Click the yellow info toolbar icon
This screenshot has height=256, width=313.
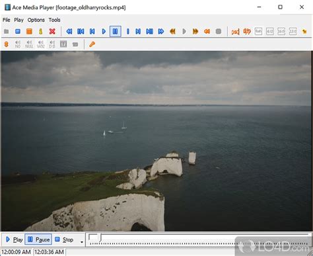[x=41, y=31]
